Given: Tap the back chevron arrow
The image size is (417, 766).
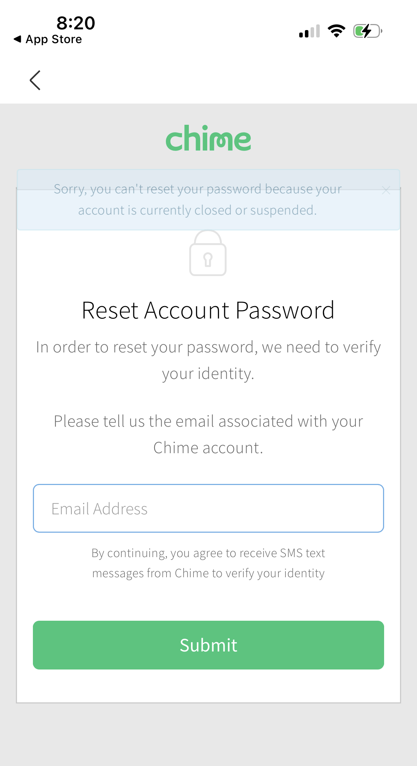Looking at the screenshot, I should (x=35, y=80).
